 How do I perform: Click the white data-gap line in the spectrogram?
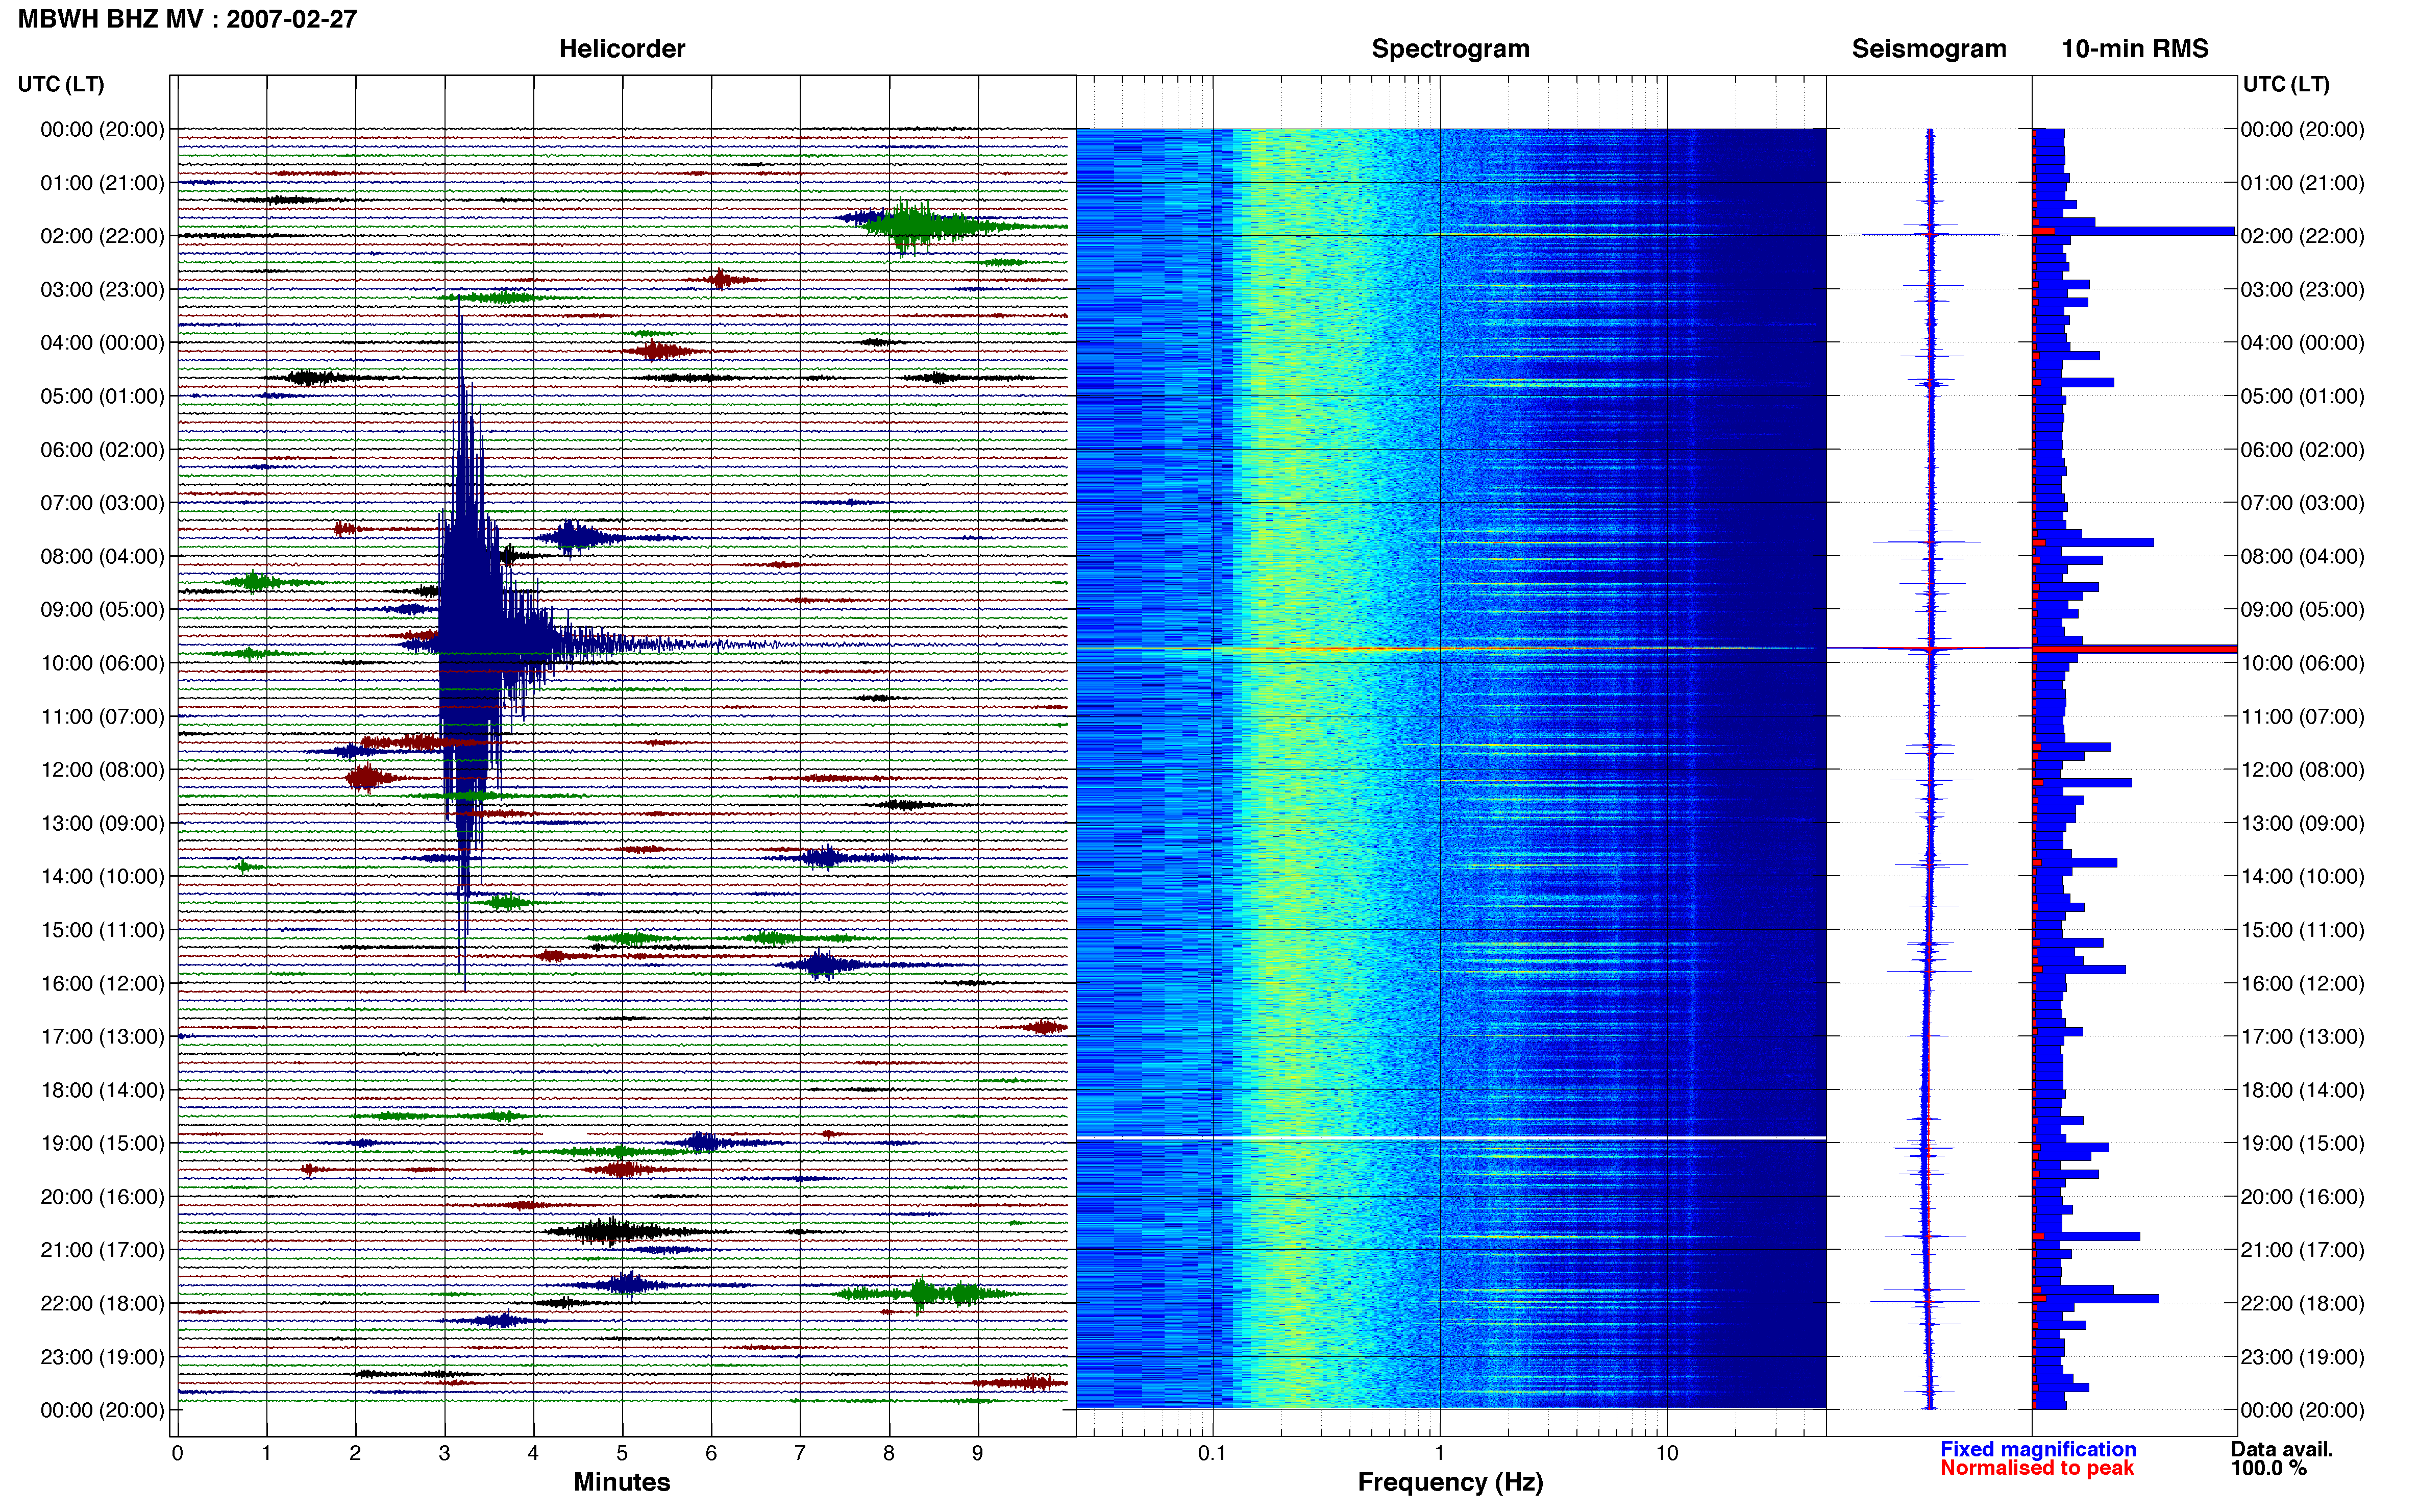pos(1451,1138)
